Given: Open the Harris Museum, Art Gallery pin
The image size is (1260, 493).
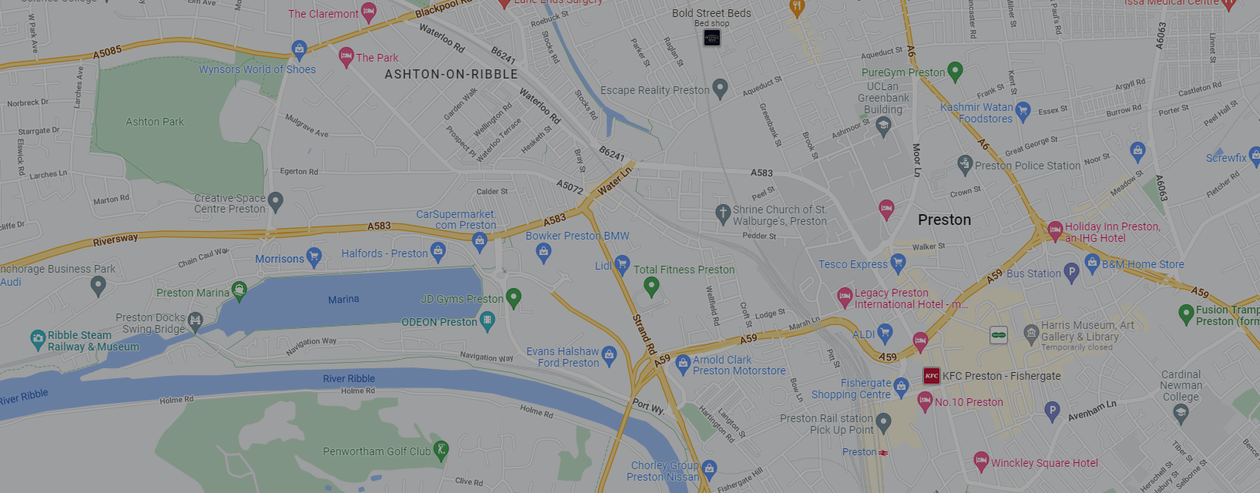Looking at the screenshot, I should pos(1031,334).
